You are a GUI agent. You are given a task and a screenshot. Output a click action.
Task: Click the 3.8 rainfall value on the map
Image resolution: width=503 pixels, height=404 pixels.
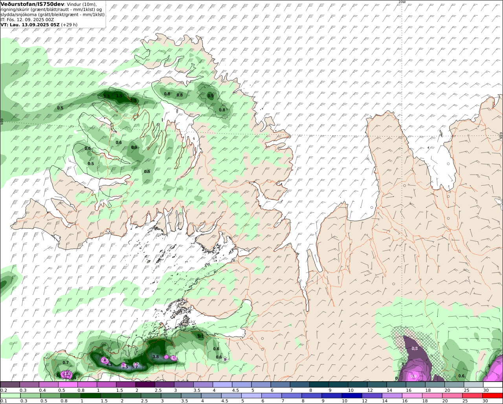(156, 357)
